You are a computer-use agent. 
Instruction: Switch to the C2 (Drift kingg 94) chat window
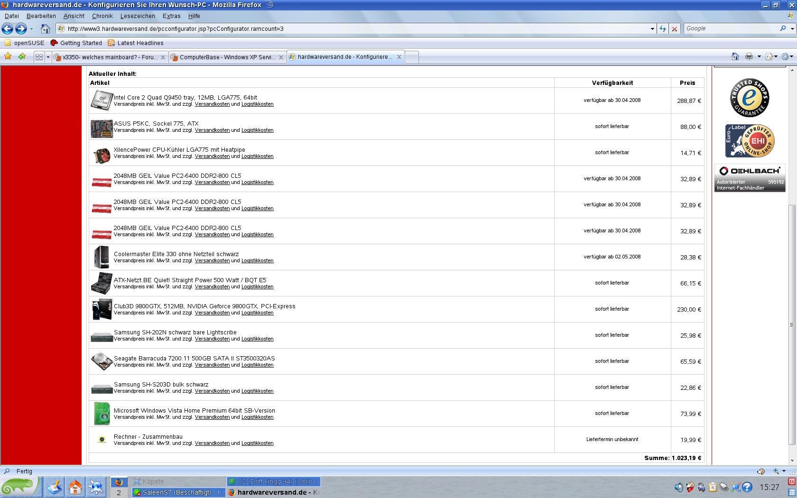click(273, 481)
